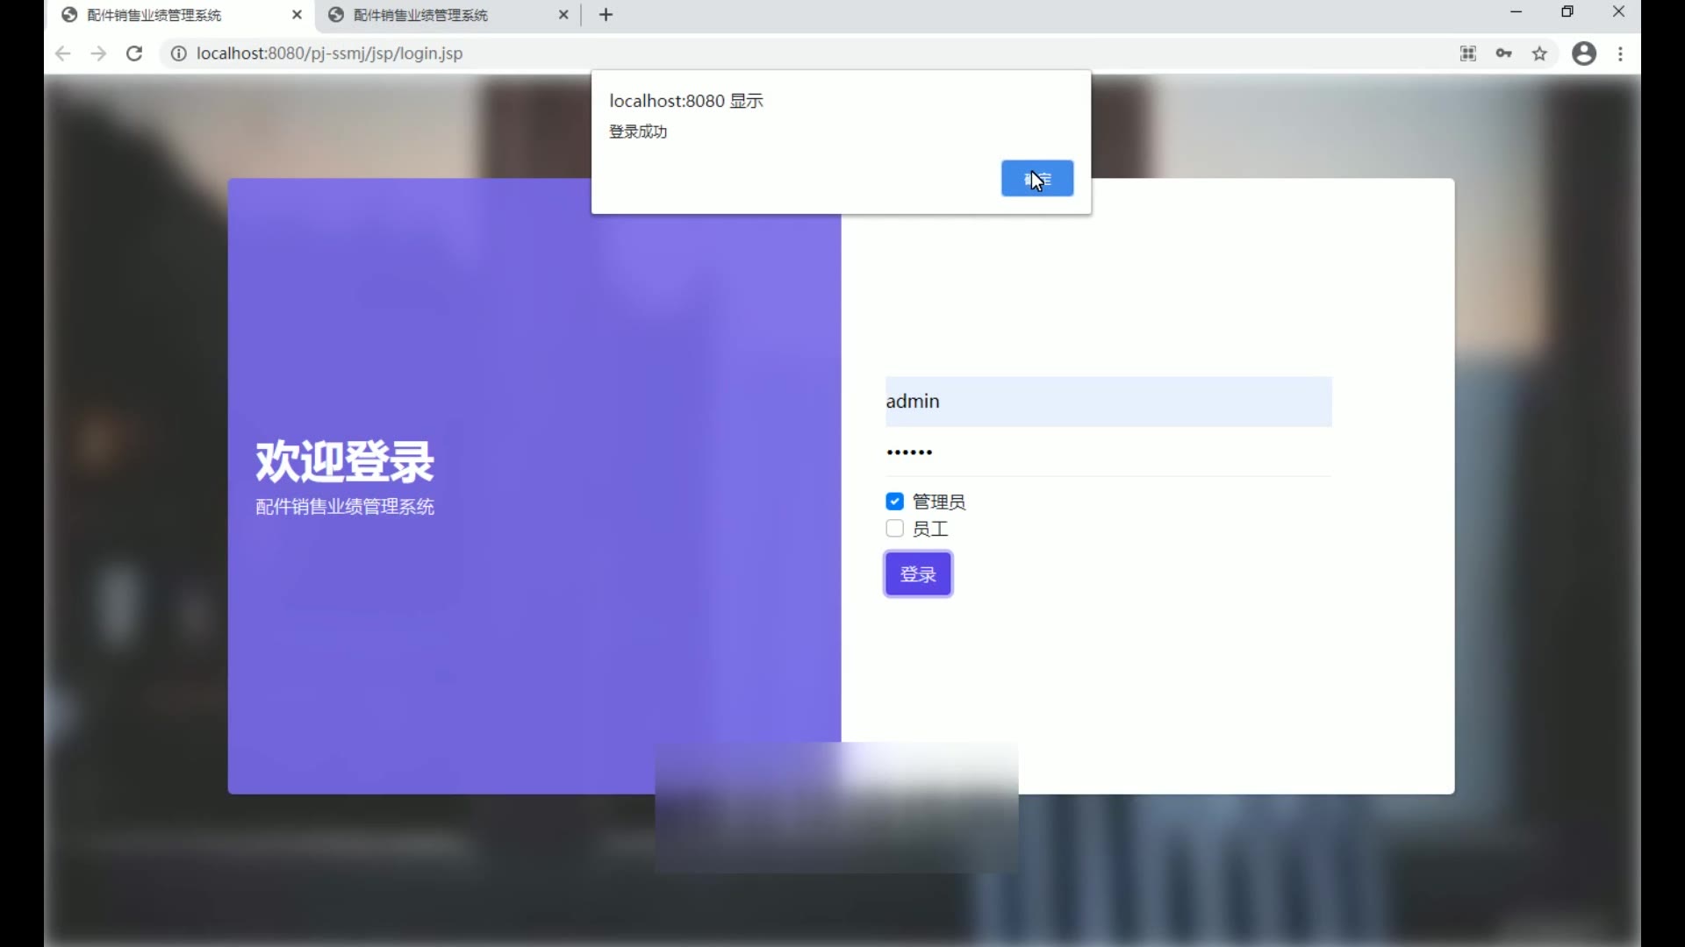Check the 员工 checkbox
This screenshot has height=947, width=1685.
tap(894, 529)
